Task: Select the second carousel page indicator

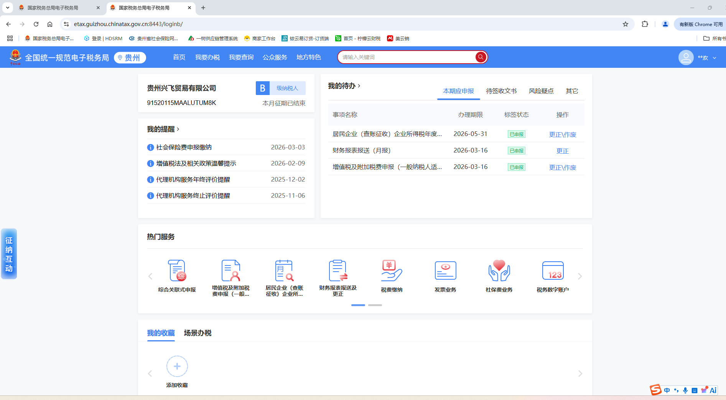Action: click(x=375, y=305)
